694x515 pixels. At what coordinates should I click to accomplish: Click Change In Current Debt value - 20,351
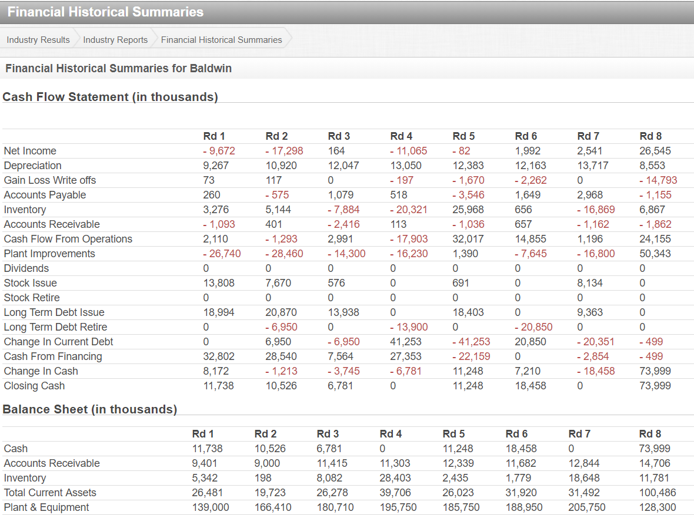pyautogui.click(x=596, y=342)
